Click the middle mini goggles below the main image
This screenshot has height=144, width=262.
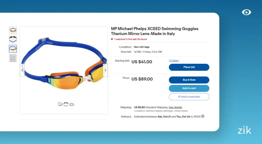tap(66, 104)
